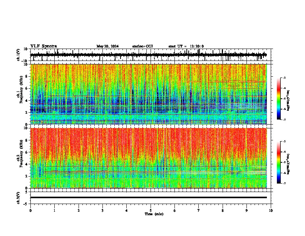Click the ch.1 black waveform trace
The width and height of the screenshot is (305, 236).
(148, 55)
